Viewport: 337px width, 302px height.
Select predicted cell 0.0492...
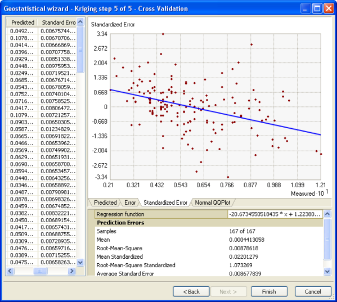22,31
